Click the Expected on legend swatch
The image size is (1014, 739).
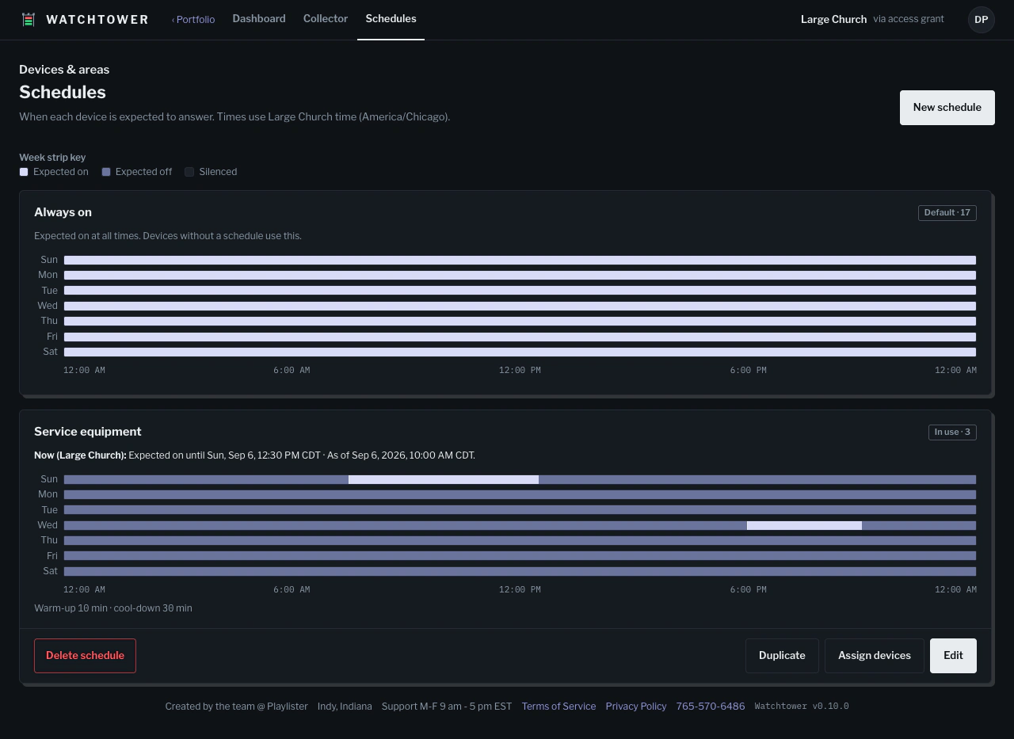tap(24, 172)
